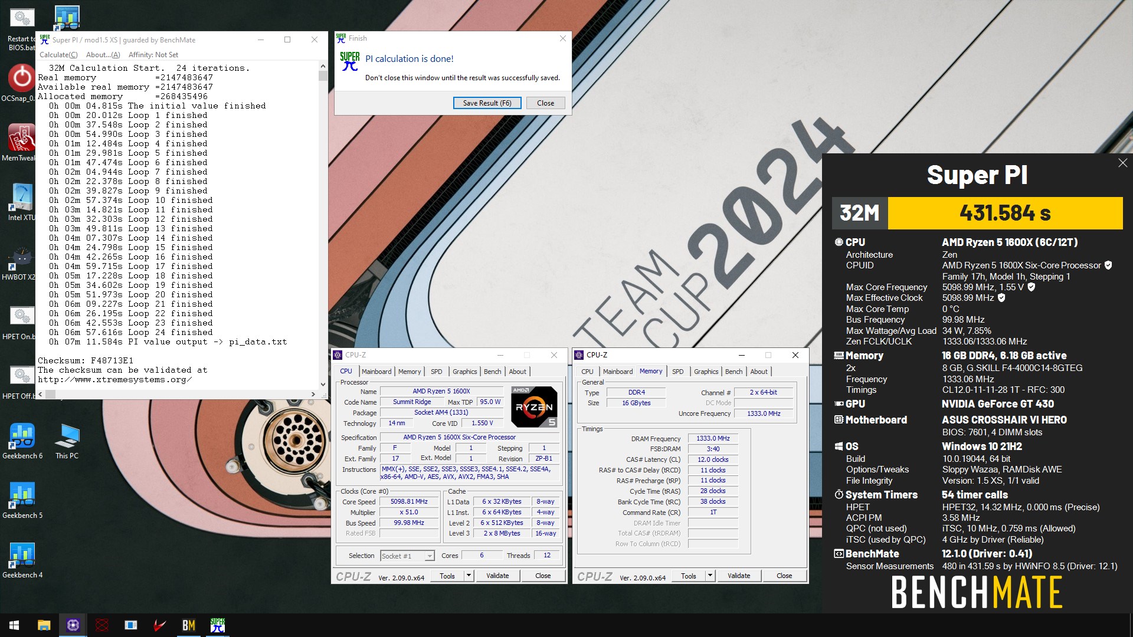
Task: Open SPD tab in left CPU-Z window
Action: [x=436, y=372]
